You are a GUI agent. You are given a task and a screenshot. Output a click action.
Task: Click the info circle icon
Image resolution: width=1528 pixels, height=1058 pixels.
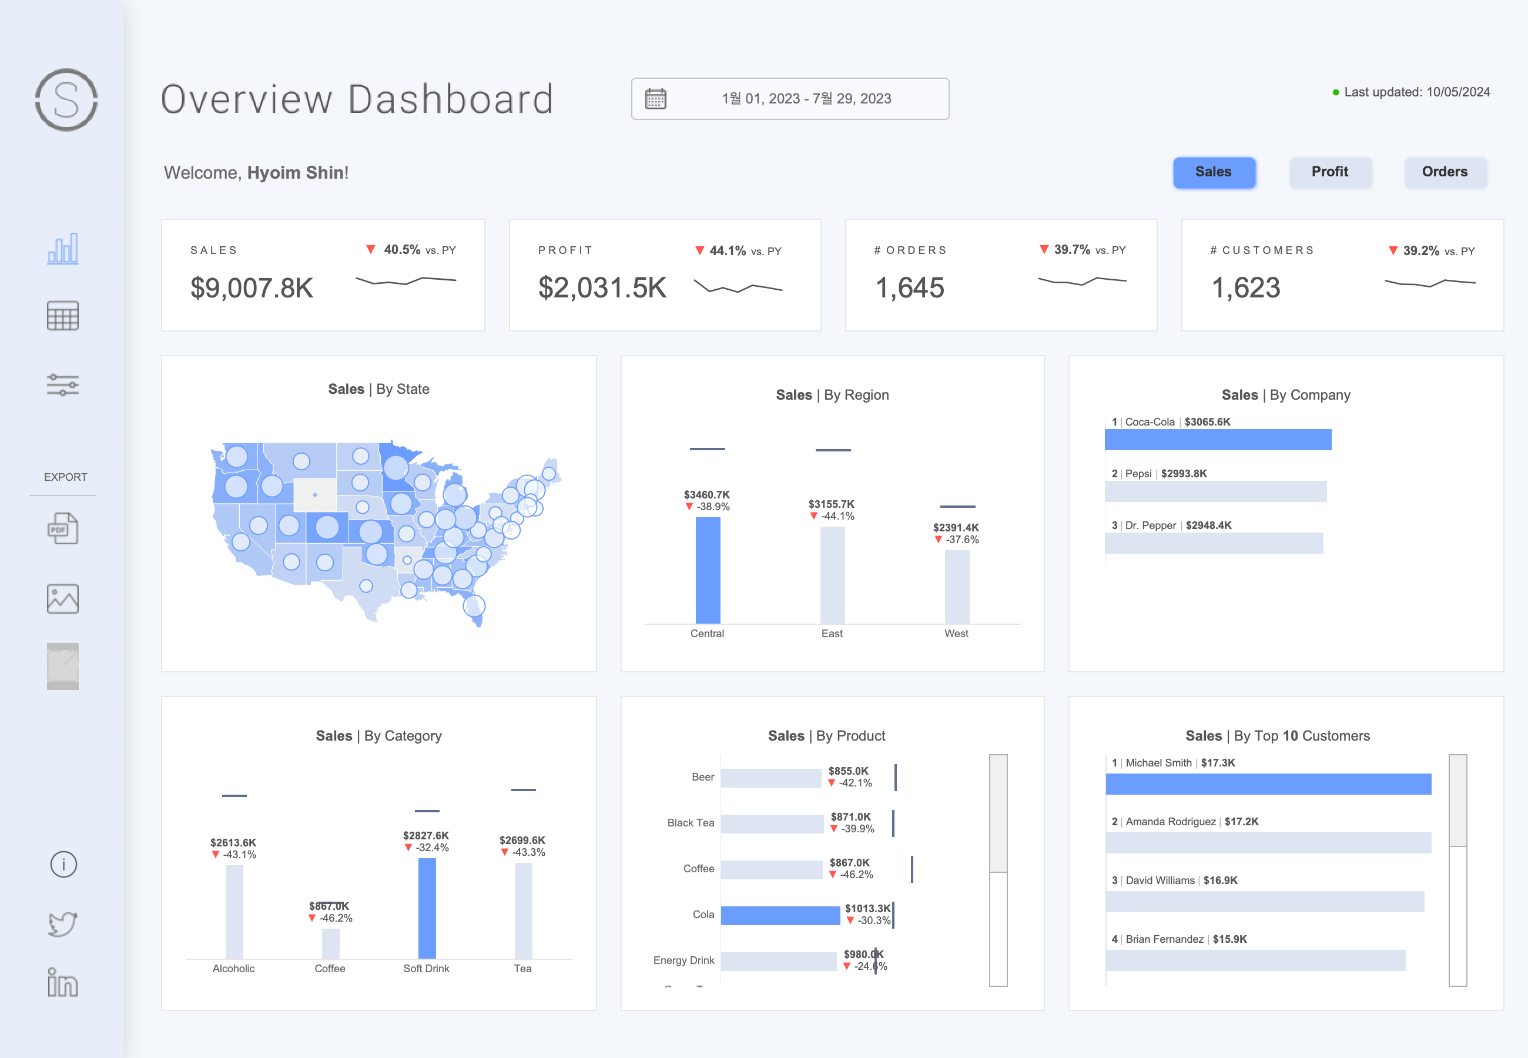[63, 865]
